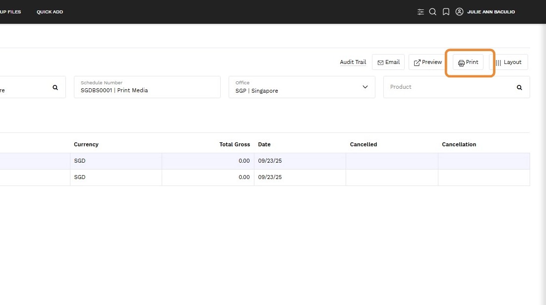Open the Preview button

[x=427, y=62]
